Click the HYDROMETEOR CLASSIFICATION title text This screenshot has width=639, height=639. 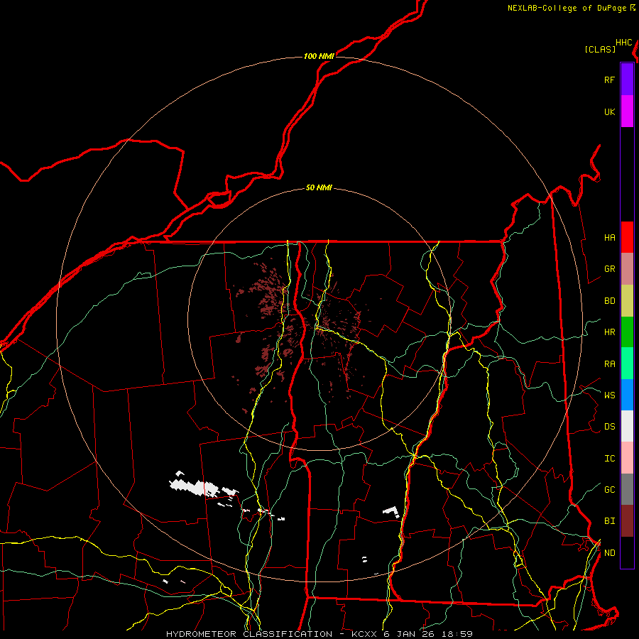tap(249, 634)
